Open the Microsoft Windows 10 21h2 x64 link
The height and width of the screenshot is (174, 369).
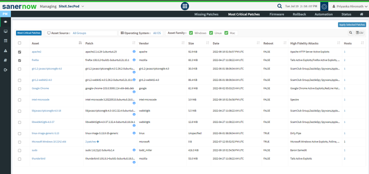(x=49, y=142)
